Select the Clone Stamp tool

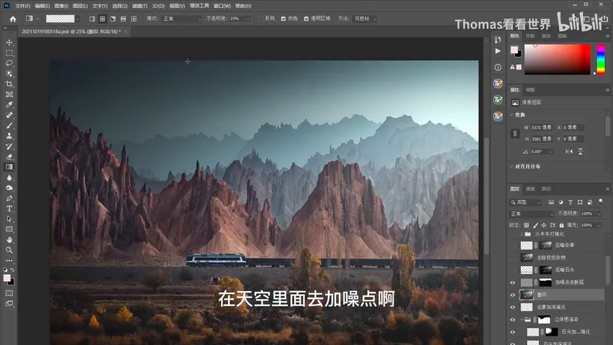coord(9,136)
